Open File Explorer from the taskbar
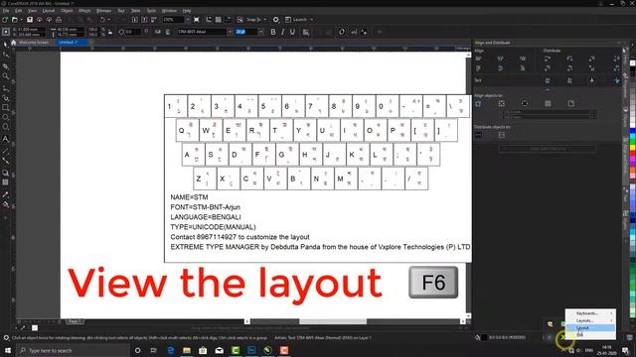The height and width of the screenshot is (357, 636). coord(187,350)
